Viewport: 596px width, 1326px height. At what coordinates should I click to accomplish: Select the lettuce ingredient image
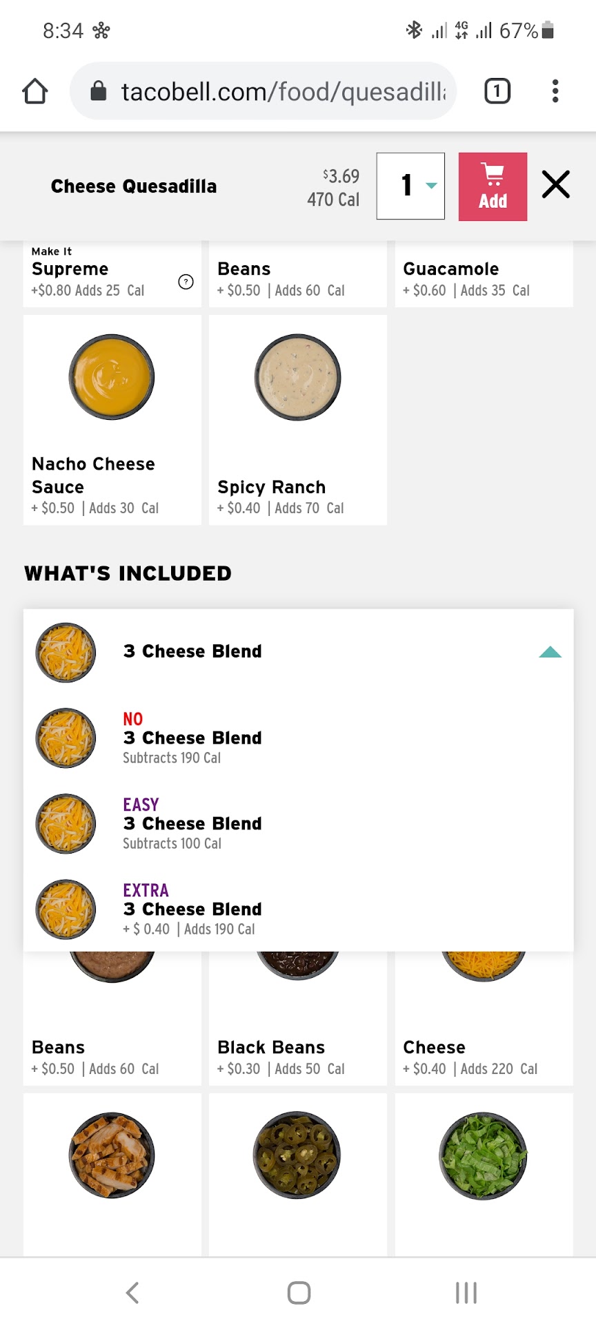(x=484, y=1155)
